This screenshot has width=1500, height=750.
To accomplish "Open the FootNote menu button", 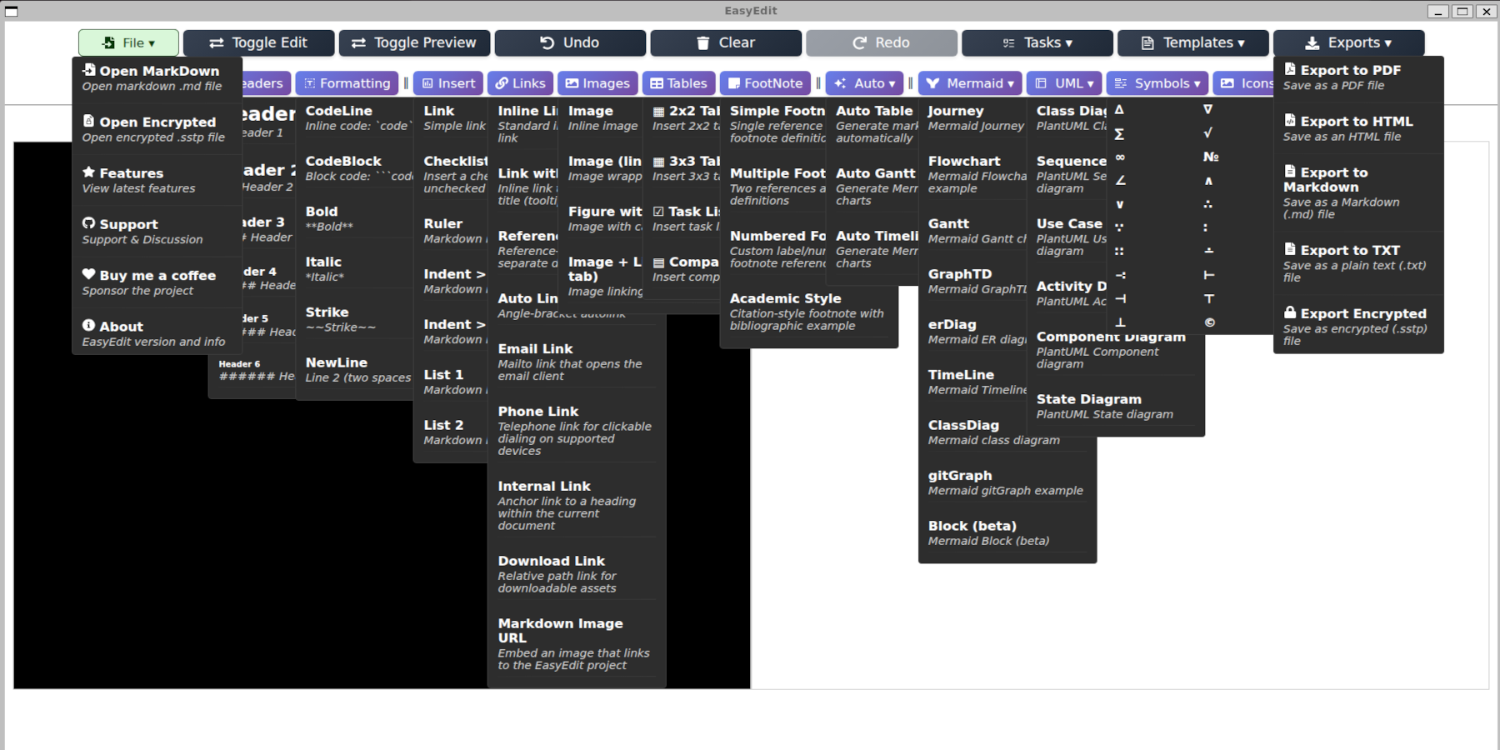I will point(765,83).
